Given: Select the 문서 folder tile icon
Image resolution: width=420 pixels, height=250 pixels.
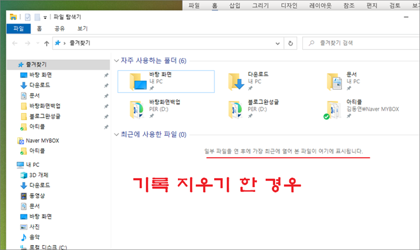Looking at the screenshot, I should (335, 82).
